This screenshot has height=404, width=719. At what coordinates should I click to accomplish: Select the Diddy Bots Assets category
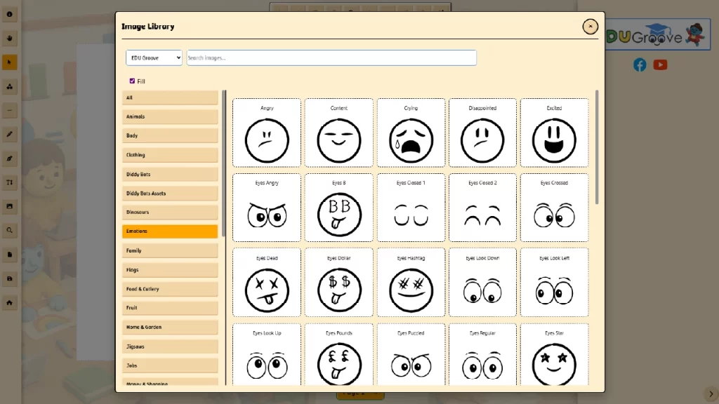[170, 194]
